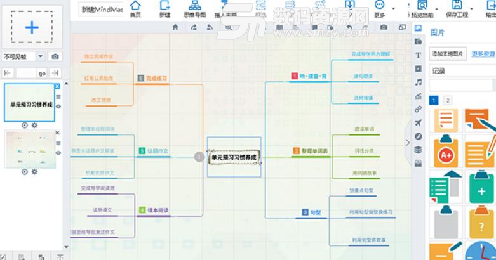The height and width of the screenshot is (260, 496).
Task: Click the home icon on canvas toolbar
Action: tap(175, 27)
